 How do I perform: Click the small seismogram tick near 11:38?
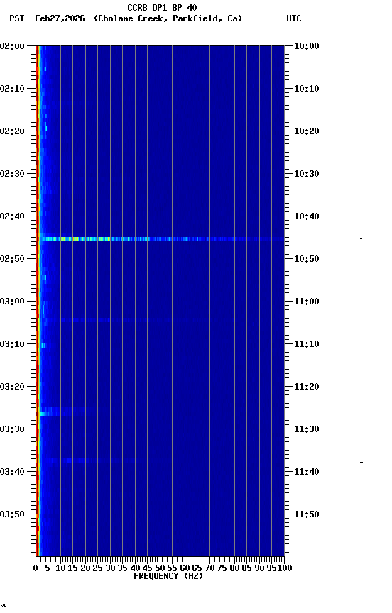click(x=361, y=462)
